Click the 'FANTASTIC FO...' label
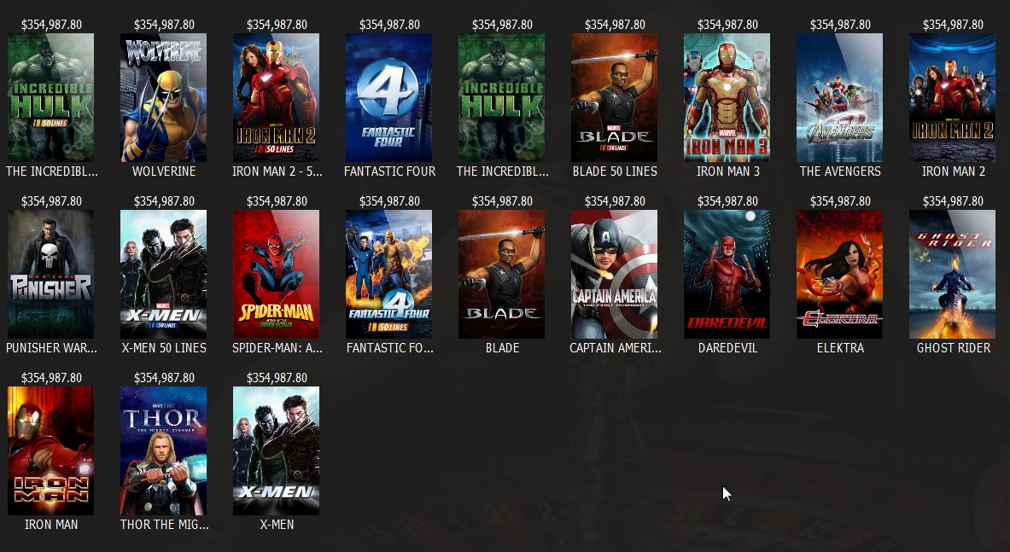The width and height of the screenshot is (1010, 552). coord(389,347)
